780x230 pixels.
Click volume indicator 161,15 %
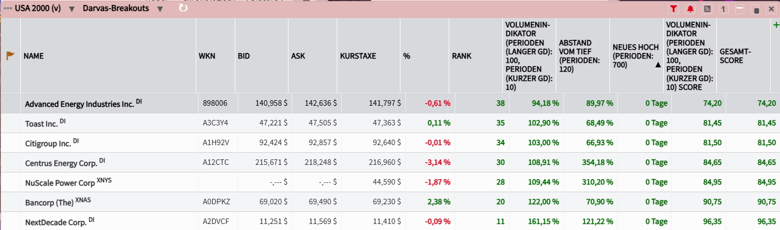coord(544,221)
